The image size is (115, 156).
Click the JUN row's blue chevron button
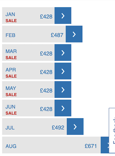coord(63,108)
